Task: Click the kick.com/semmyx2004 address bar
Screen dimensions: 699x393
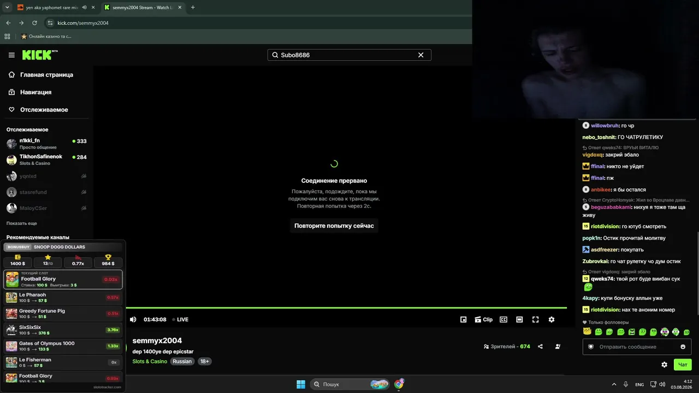Action: 257,23
